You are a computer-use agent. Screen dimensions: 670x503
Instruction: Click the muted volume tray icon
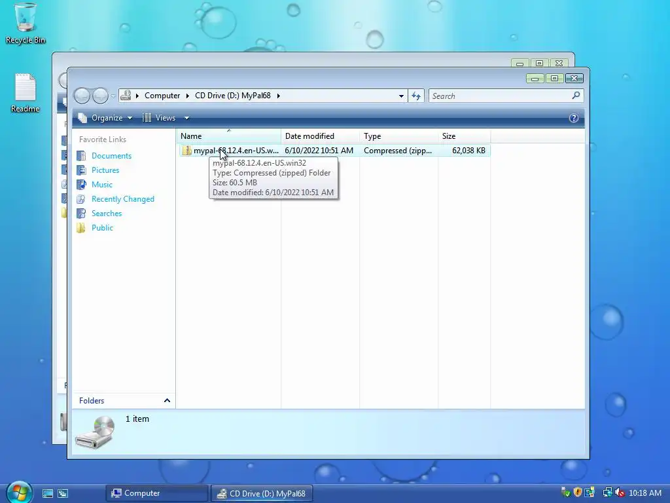coord(619,493)
